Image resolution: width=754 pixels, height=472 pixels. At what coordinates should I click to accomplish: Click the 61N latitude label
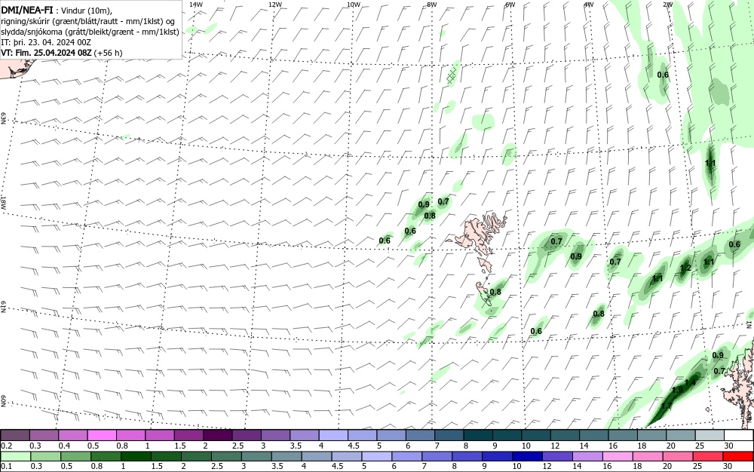(x=3, y=307)
